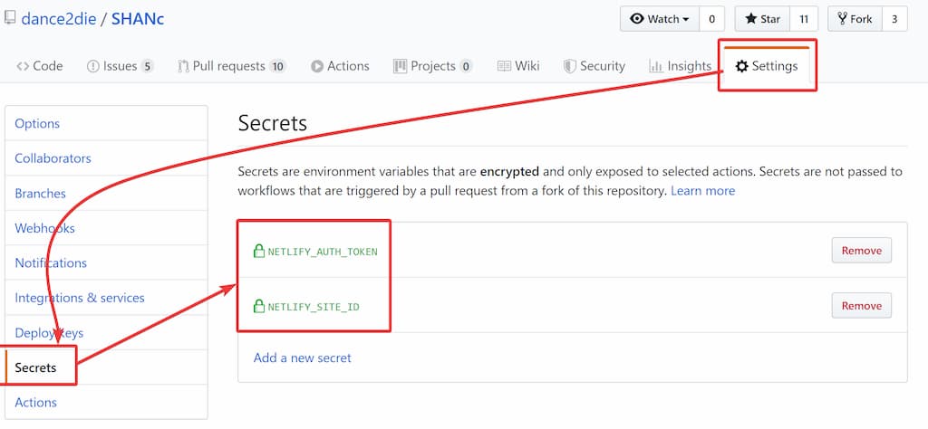Click the repository book icon
This screenshot has width=928, height=429.
pyautogui.click(x=11, y=18)
